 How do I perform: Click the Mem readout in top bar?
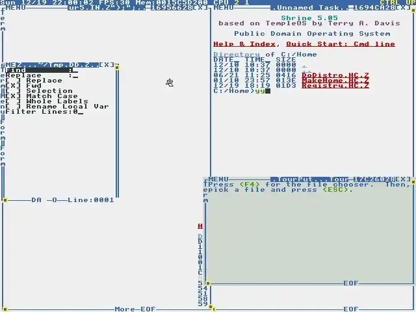tap(172, 3)
